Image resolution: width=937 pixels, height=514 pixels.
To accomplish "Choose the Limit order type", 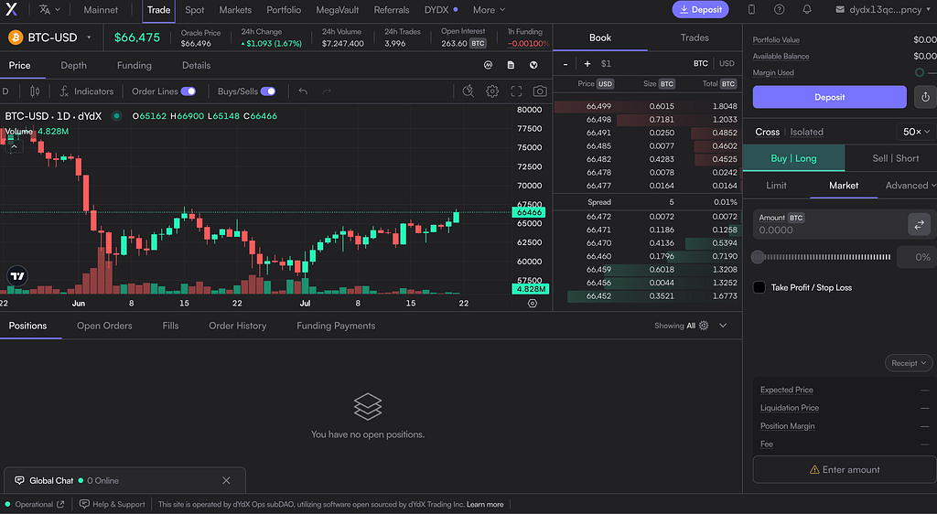I will pyautogui.click(x=776, y=186).
